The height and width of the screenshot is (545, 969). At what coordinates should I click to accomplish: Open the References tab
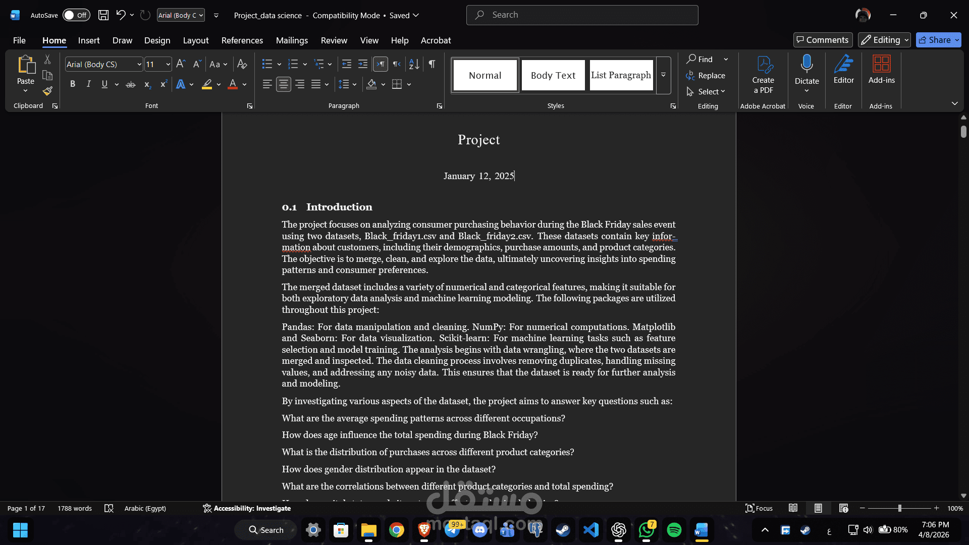click(242, 40)
